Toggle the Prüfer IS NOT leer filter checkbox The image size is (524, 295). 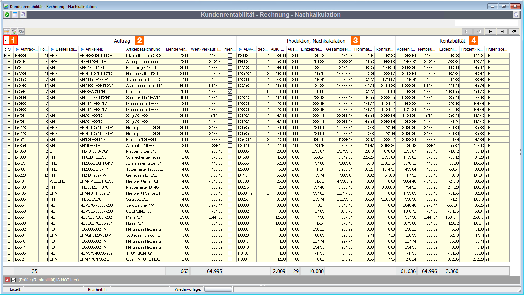[x=14, y=280]
